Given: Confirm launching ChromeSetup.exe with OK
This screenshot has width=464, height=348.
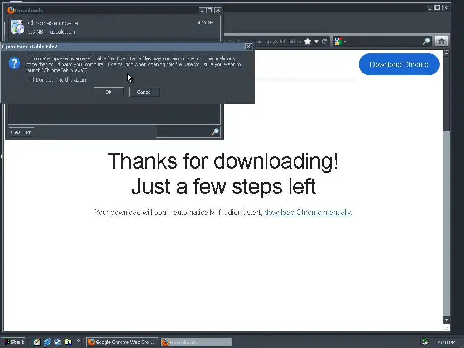Looking at the screenshot, I should (109, 92).
